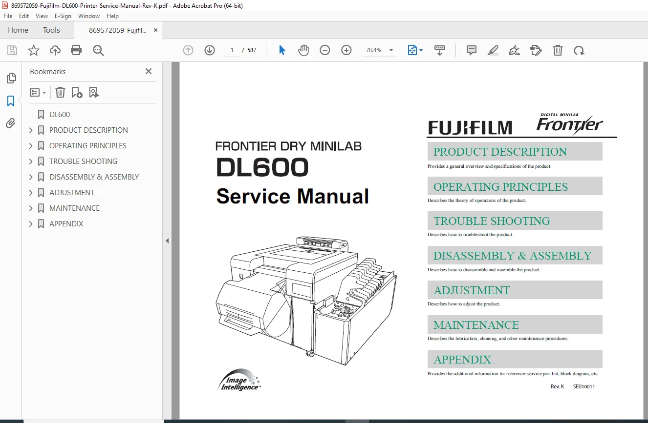Go to previous page arrow
648x423 pixels.
coord(188,50)
